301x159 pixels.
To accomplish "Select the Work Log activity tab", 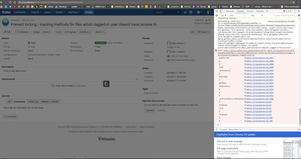I will (x=33, y=101).
